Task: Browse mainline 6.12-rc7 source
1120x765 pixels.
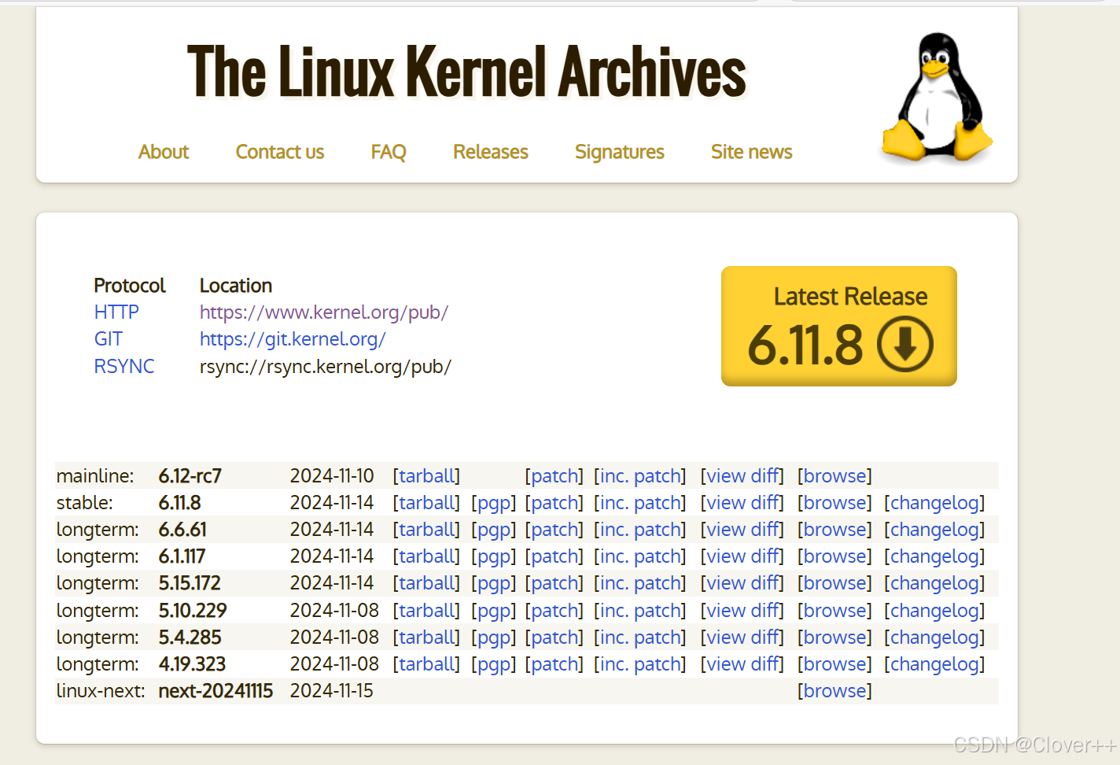Action: click(834, 476)
